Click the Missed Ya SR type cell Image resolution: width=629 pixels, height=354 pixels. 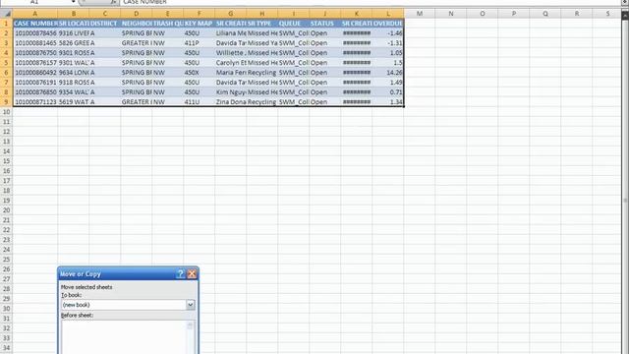point(262,43)
